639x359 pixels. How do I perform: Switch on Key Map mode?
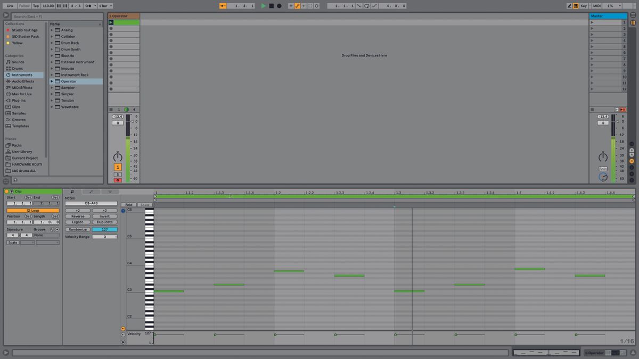tap(584, 6)
